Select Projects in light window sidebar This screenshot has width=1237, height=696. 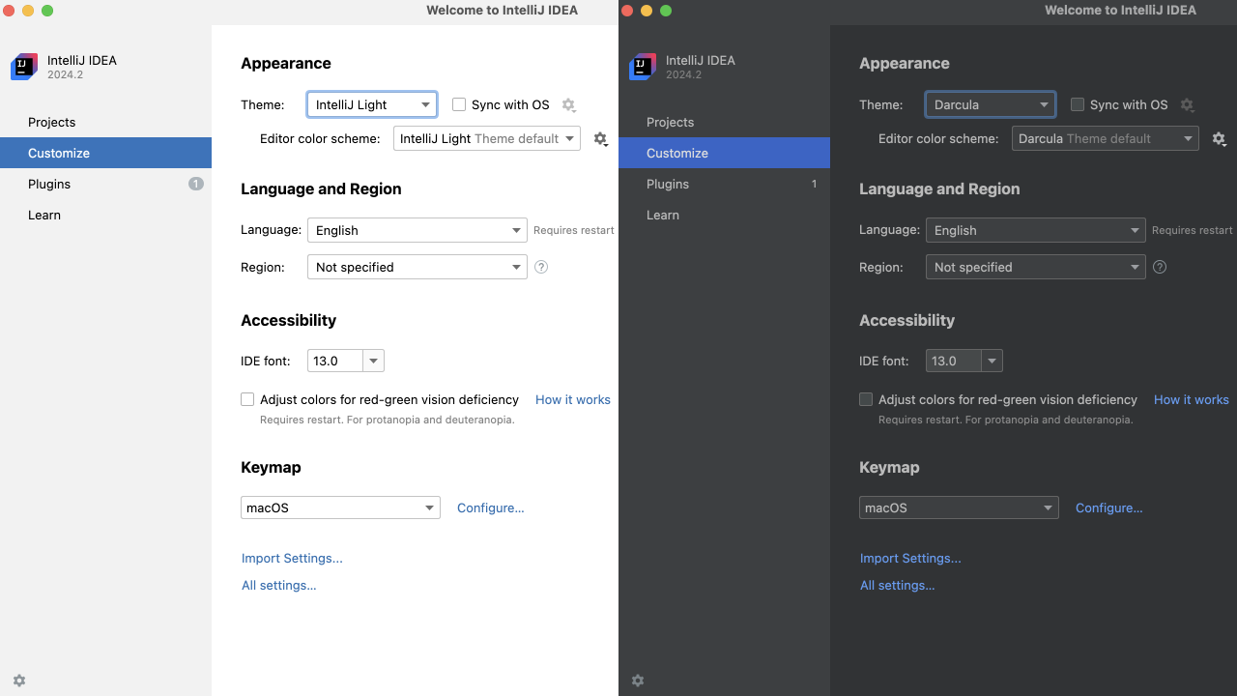click(105, 122)
